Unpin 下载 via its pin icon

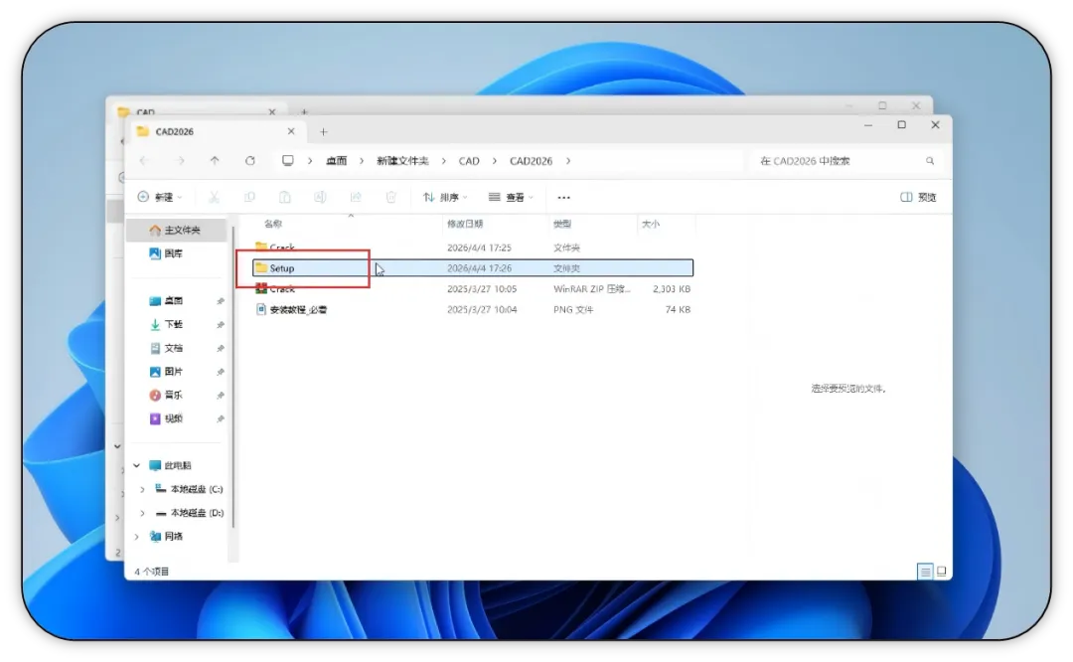pyautogui.click(x=221, y=324)
